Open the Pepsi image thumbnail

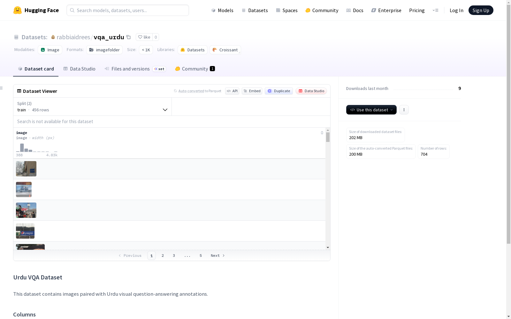tap(25, 231)
